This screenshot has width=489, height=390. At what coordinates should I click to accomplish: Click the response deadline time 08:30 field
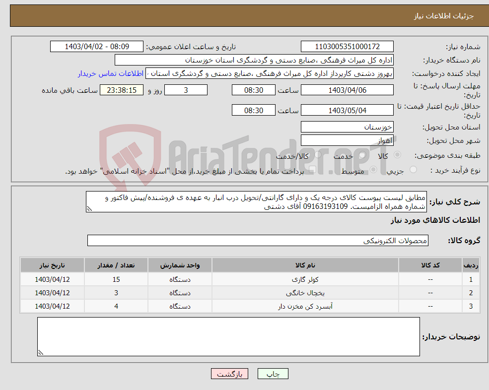click(x=254, y=90)
